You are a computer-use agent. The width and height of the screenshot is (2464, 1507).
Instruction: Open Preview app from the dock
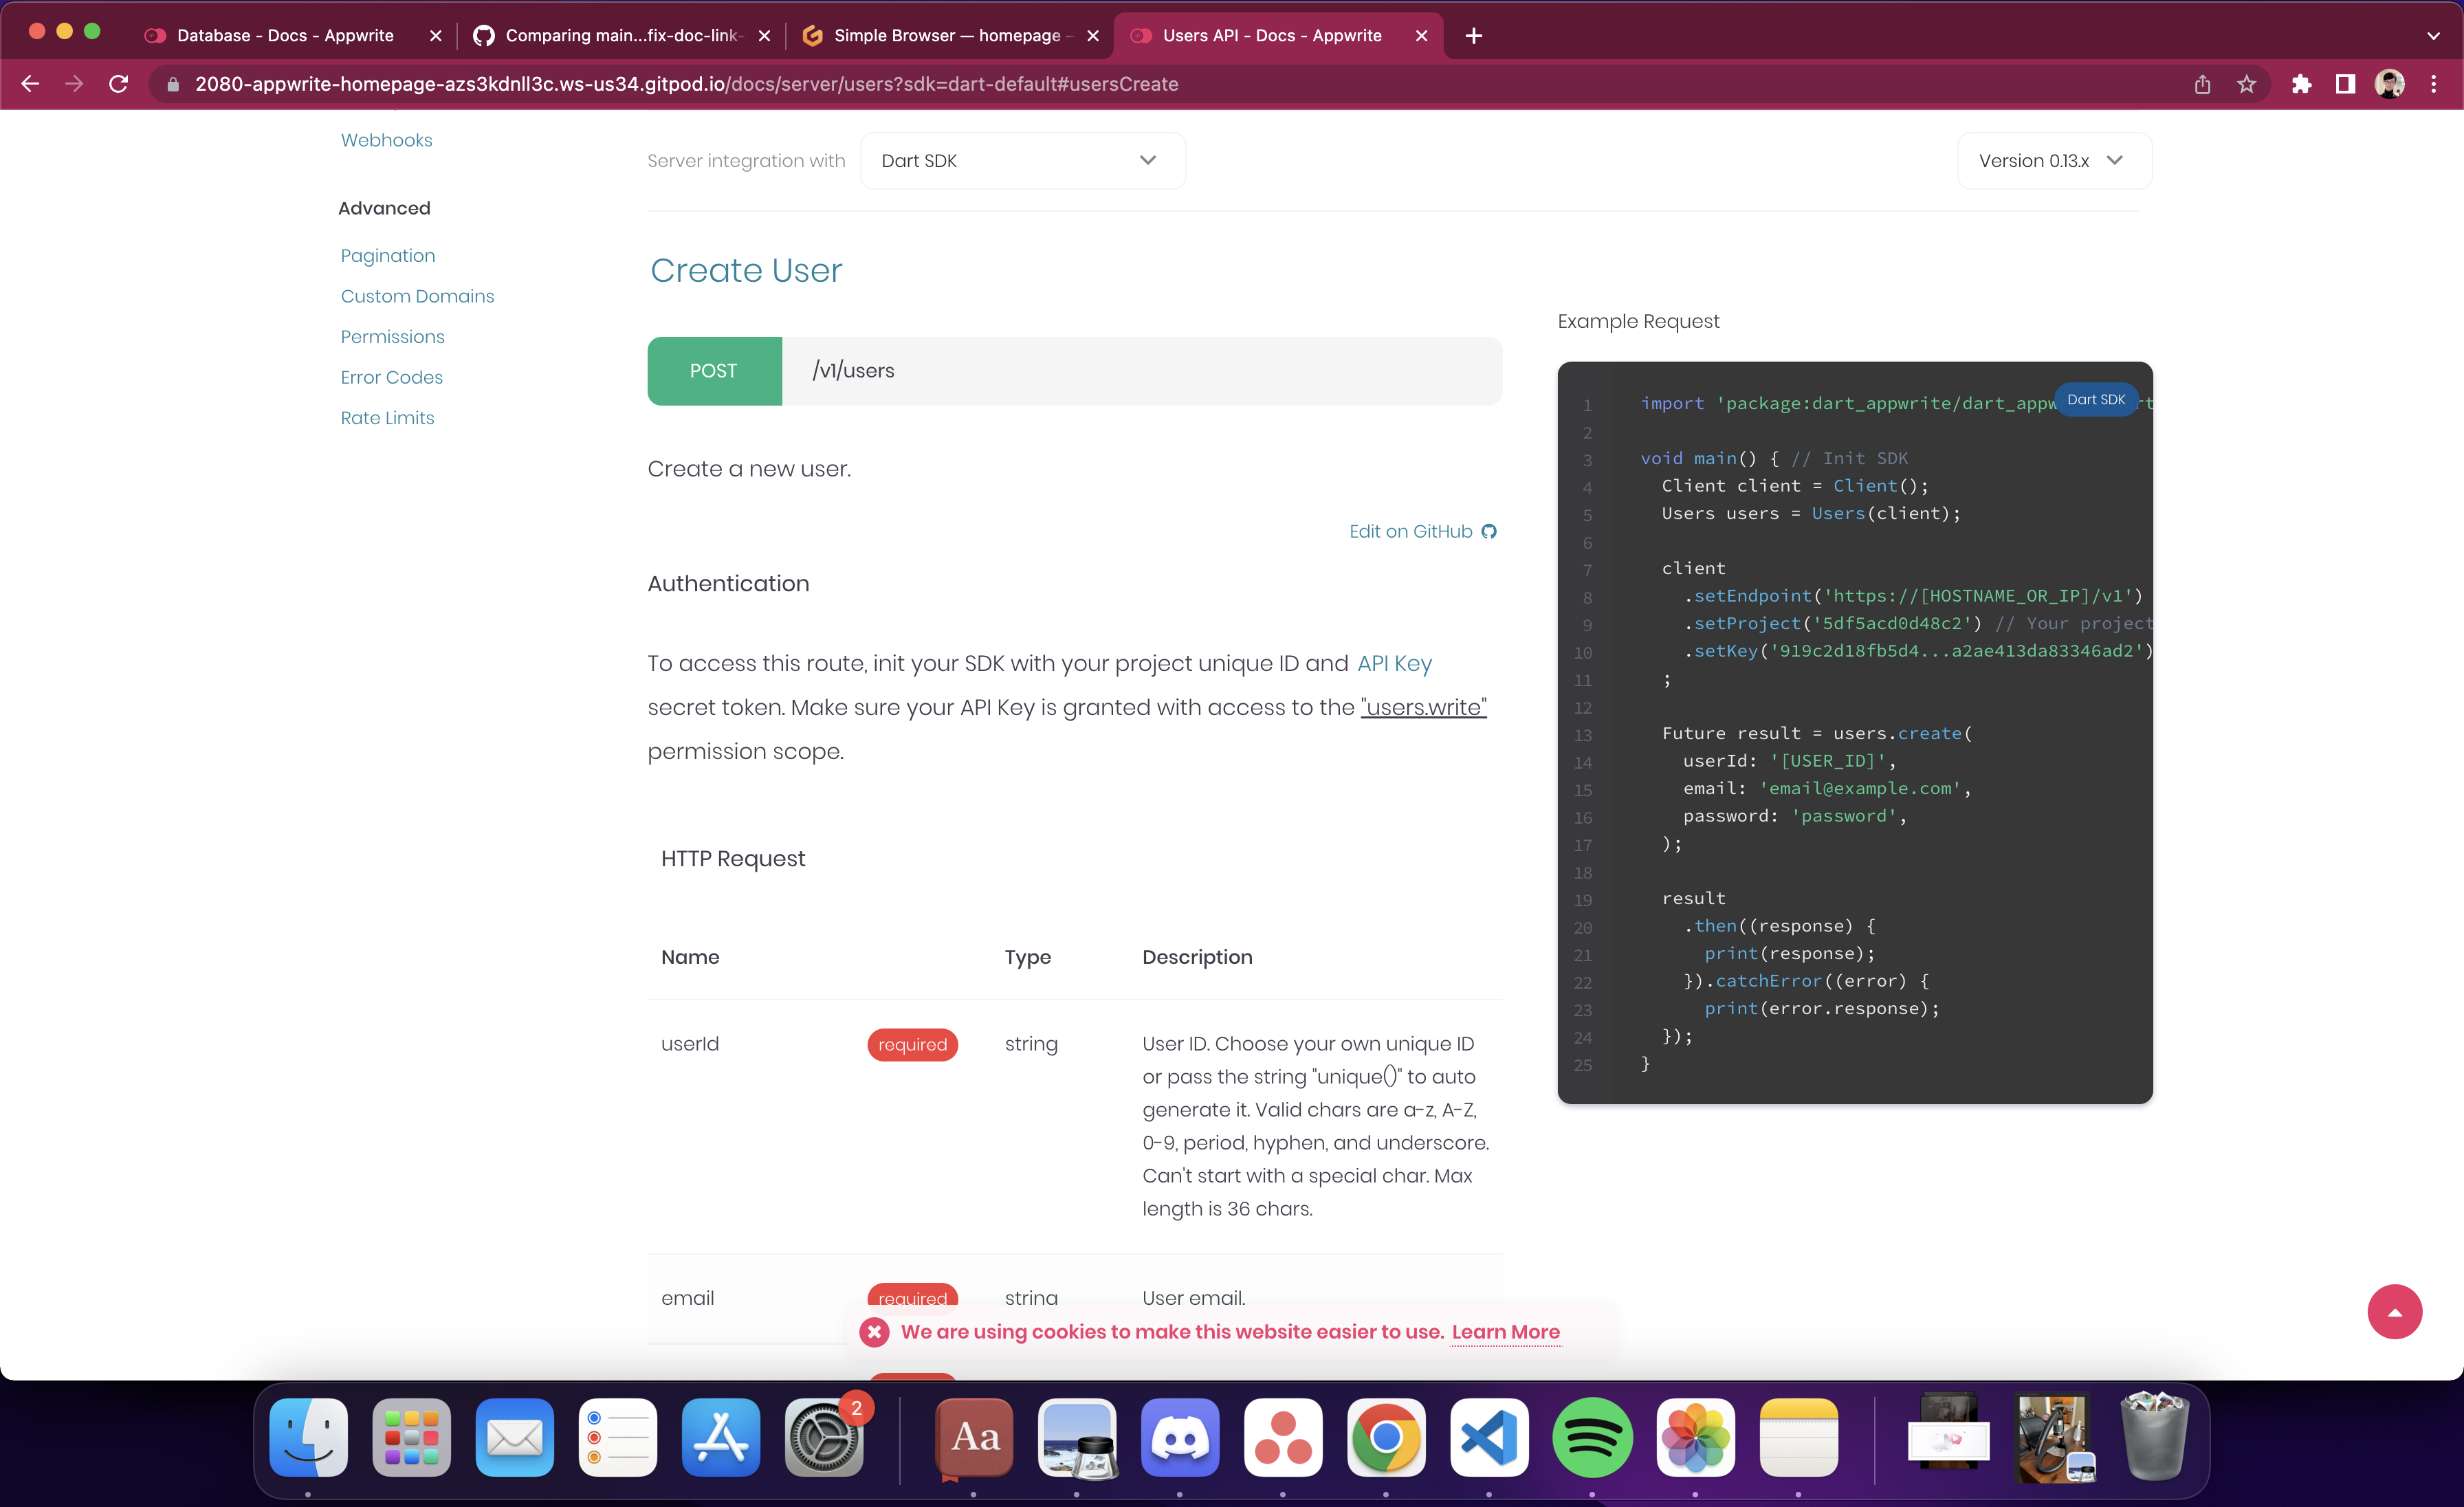click(x=1077, y=1438)
